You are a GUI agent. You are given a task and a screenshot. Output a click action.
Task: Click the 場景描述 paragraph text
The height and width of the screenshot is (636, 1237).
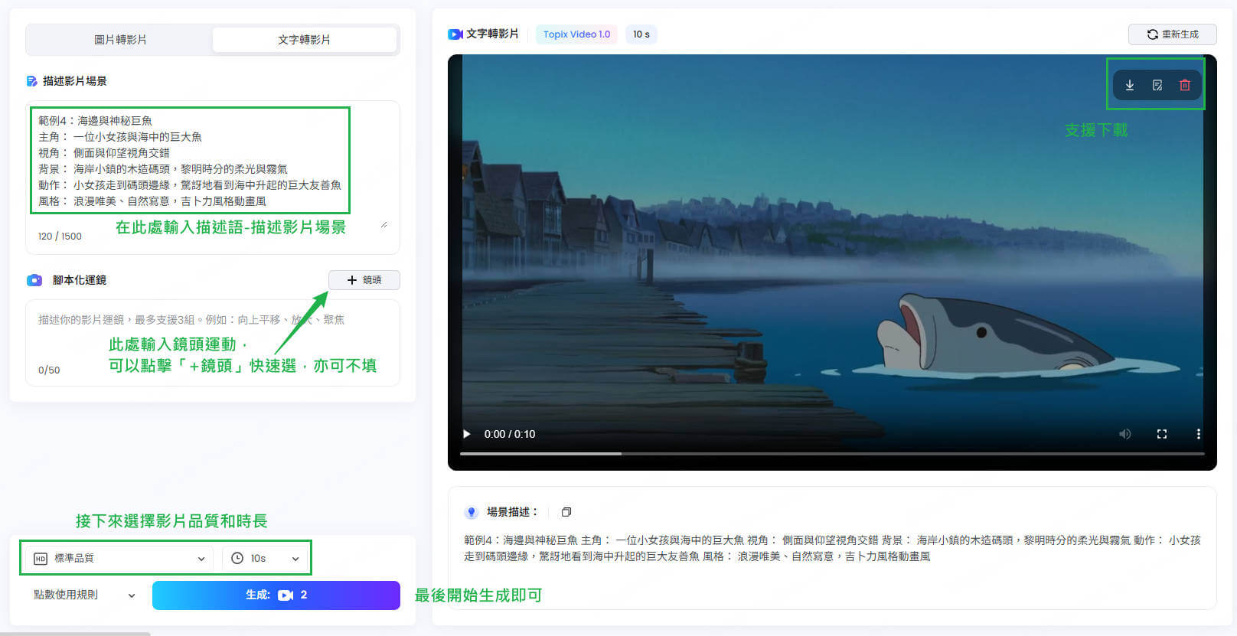(832, 548)
